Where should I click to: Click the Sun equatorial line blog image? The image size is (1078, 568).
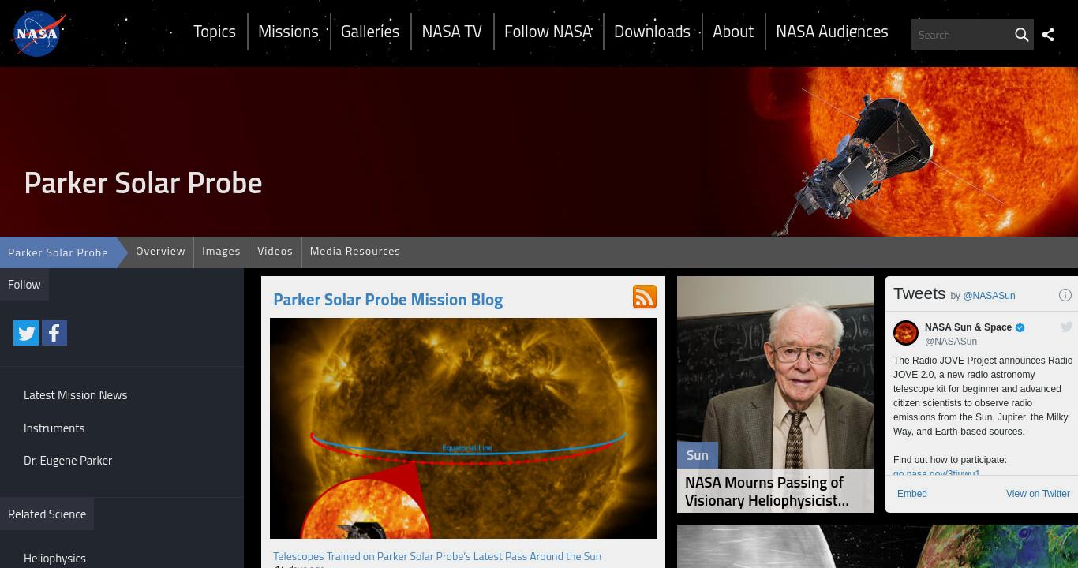[463, 428]
